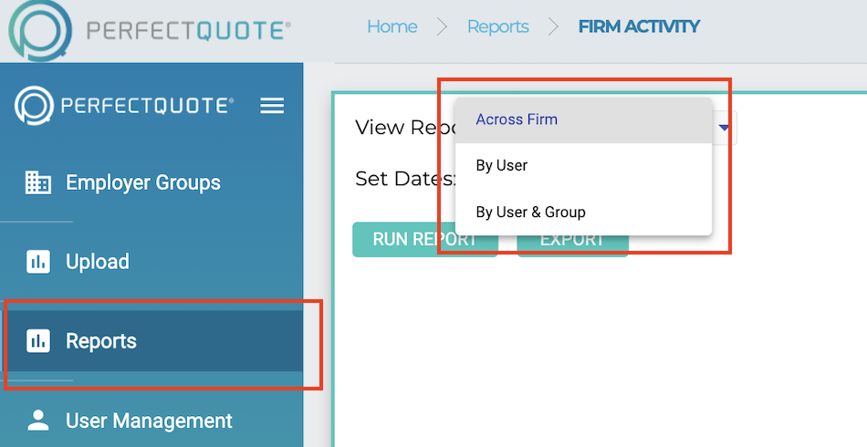Click the EXPORT button
This screenshot has width=867, height=447.
tap(572, 240)
